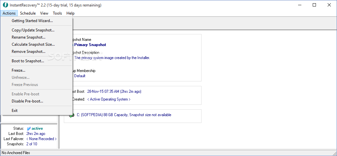Close the InstantRecovery window
The height and width of the screenshot is (156, 337).
point(329,5)
